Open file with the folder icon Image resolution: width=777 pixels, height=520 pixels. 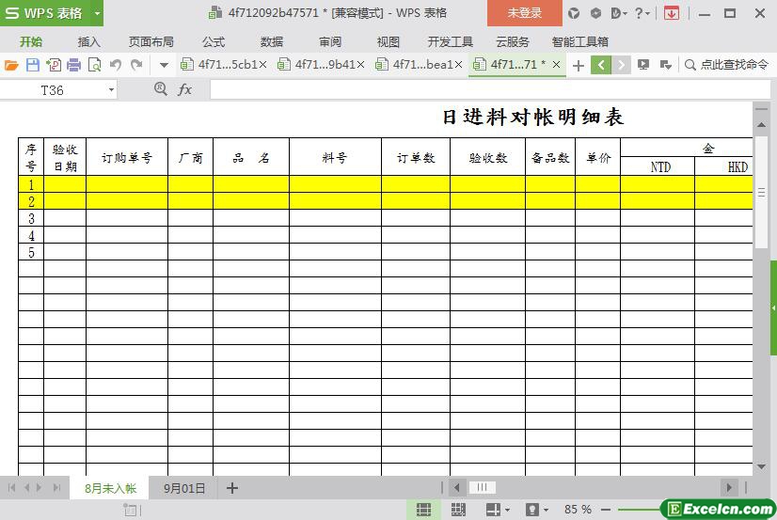11,65
